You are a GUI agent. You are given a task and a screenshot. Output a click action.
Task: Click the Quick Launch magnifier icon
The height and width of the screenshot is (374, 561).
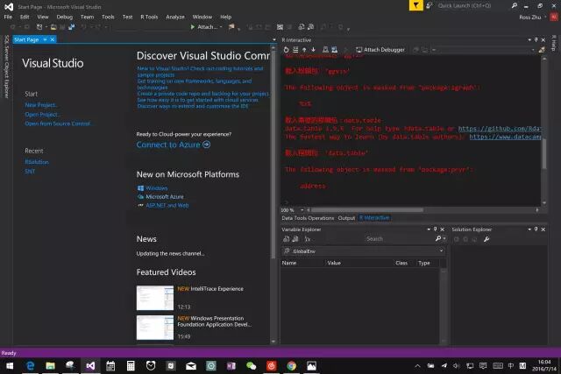pyautogui.click(x=515, y=5)
